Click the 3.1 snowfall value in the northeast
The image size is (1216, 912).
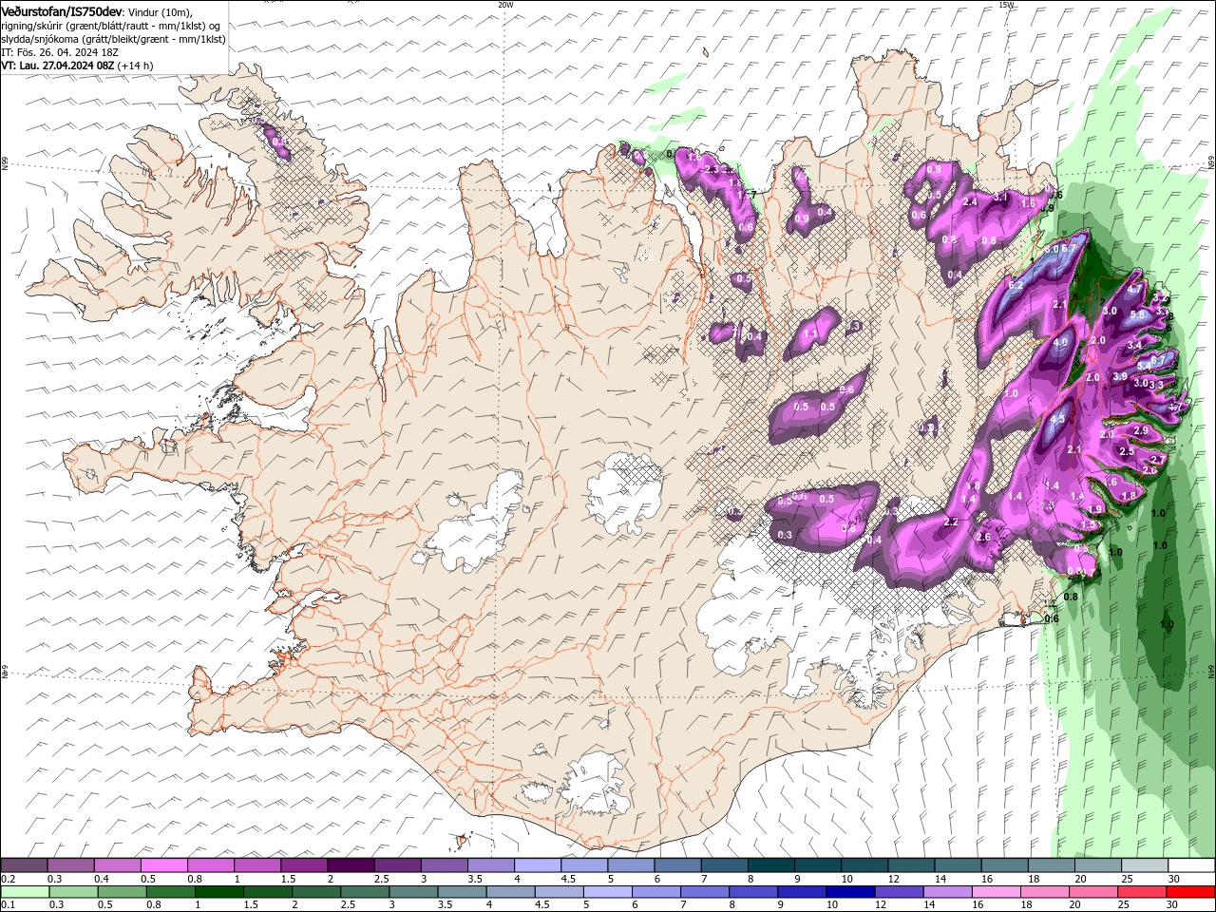tap(1000, 198)
